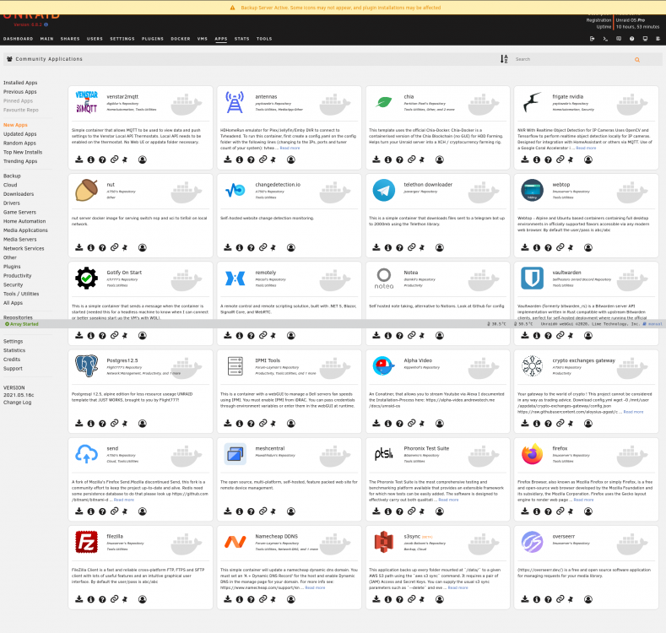
Task: Pin the nut app
Action: [x=125, y=247]
